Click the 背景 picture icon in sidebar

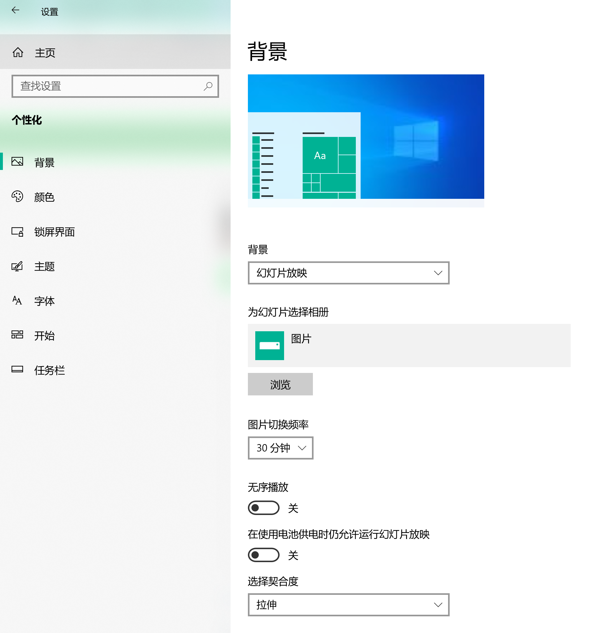17,161
